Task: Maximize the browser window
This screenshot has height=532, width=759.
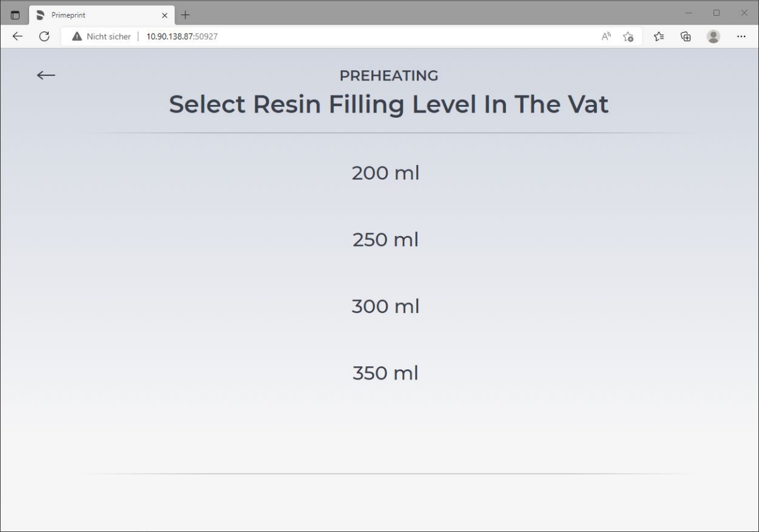Action: point(716,13)
